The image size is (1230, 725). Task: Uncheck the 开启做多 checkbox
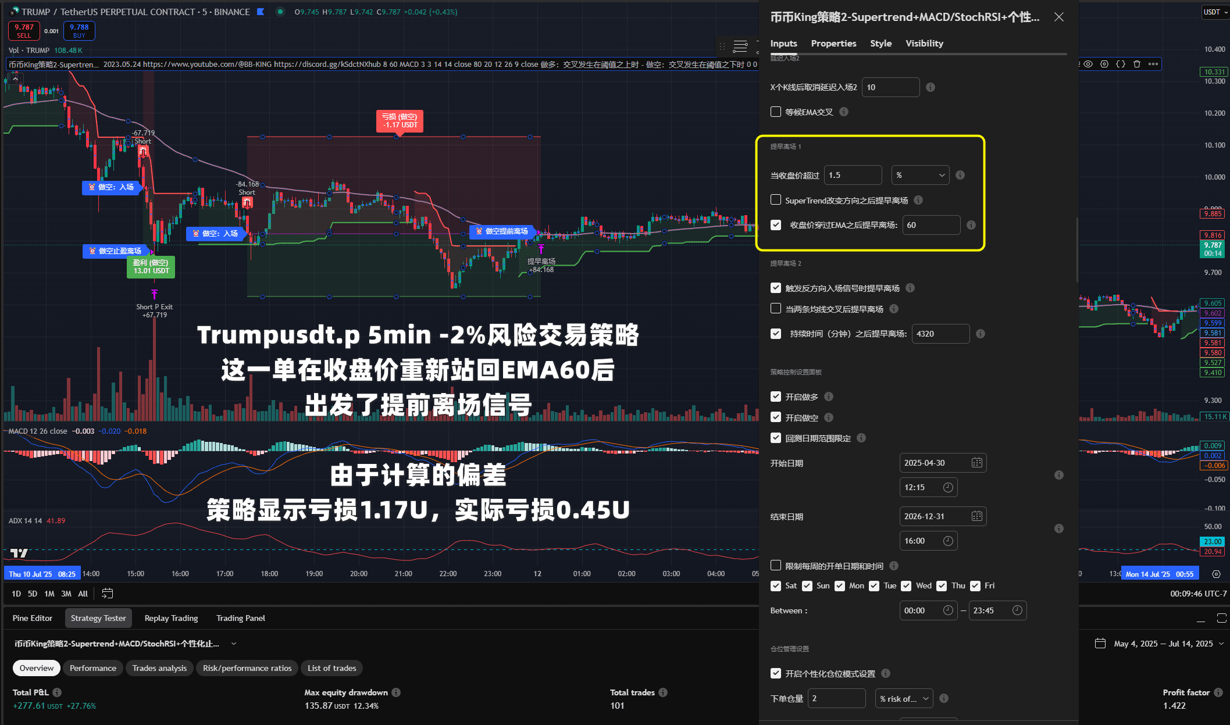pyautogui.click(x=776, y=397)
